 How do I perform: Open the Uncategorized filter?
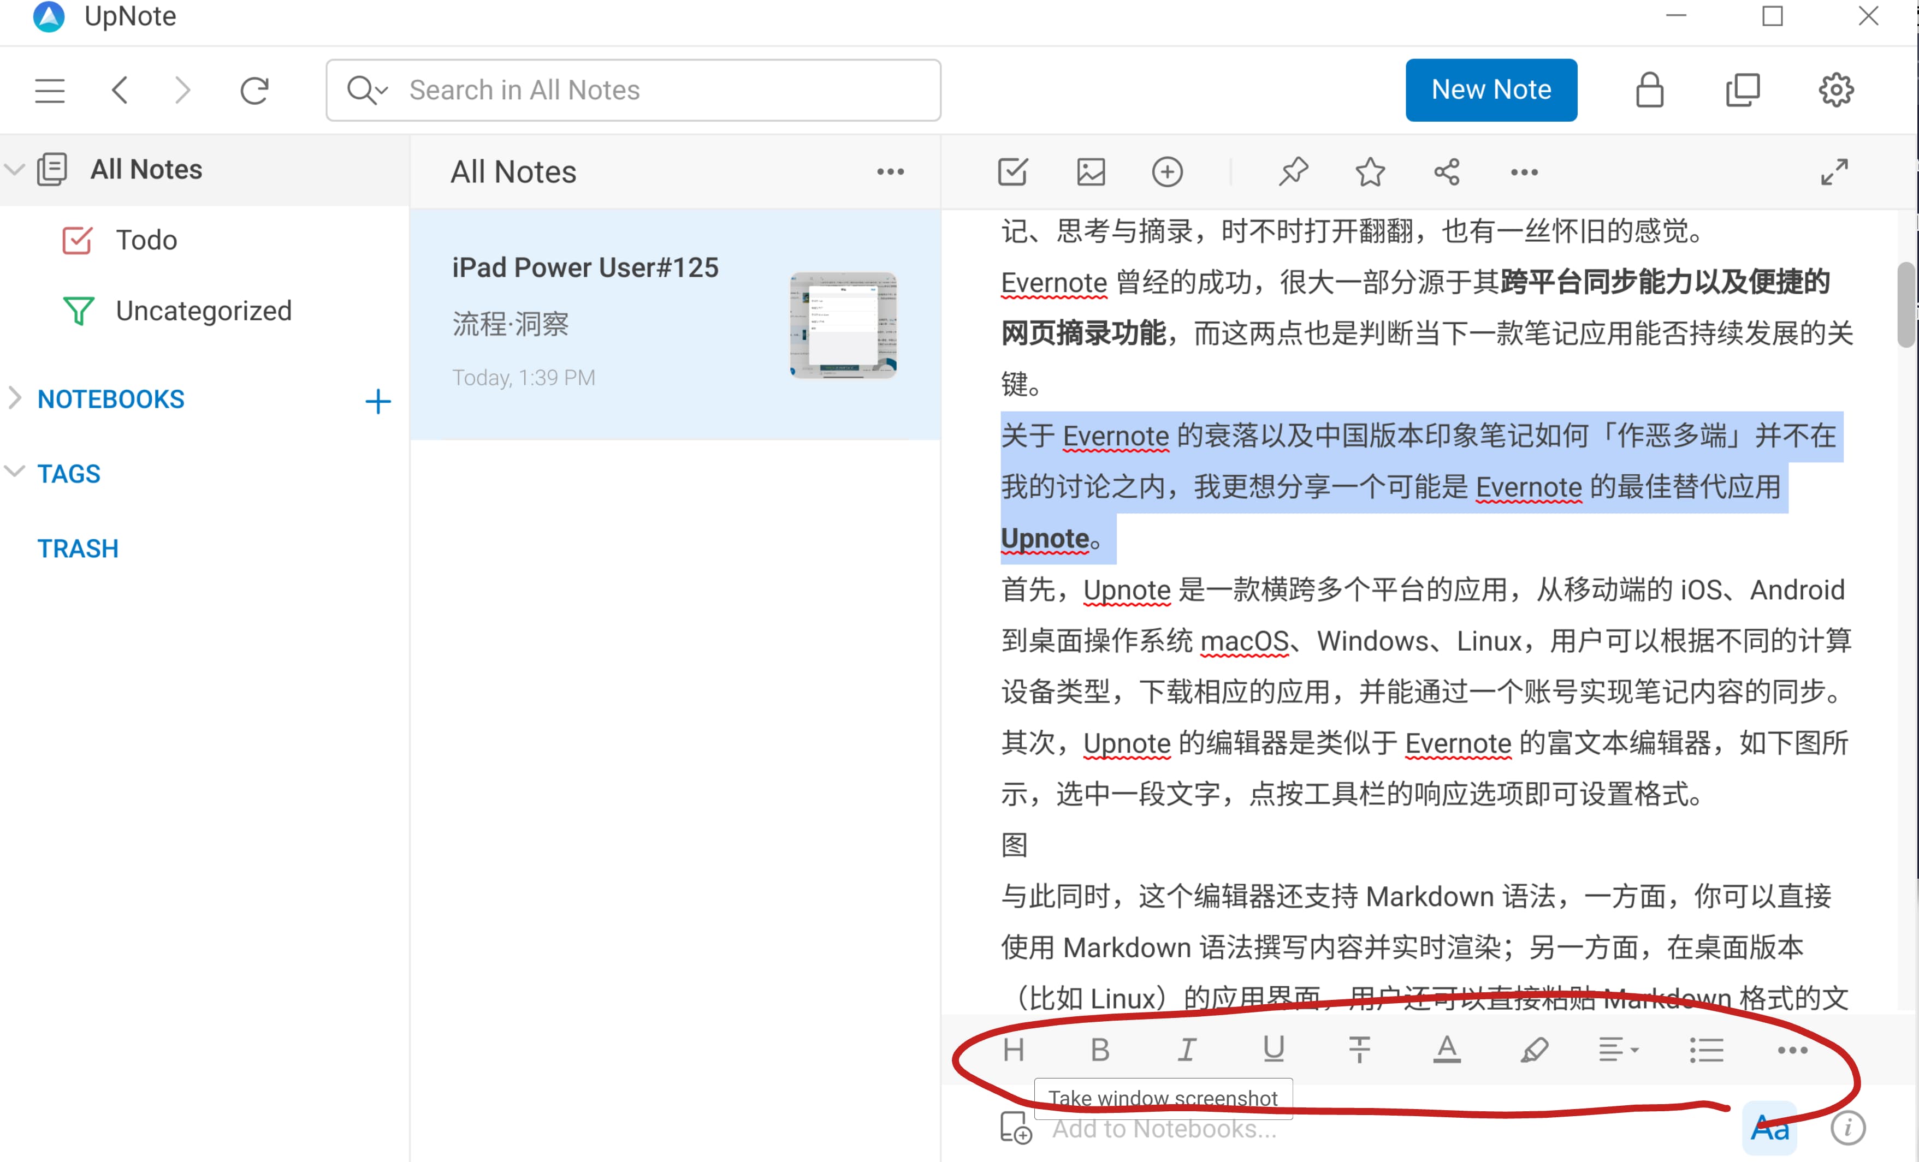(x=203, y=311)
